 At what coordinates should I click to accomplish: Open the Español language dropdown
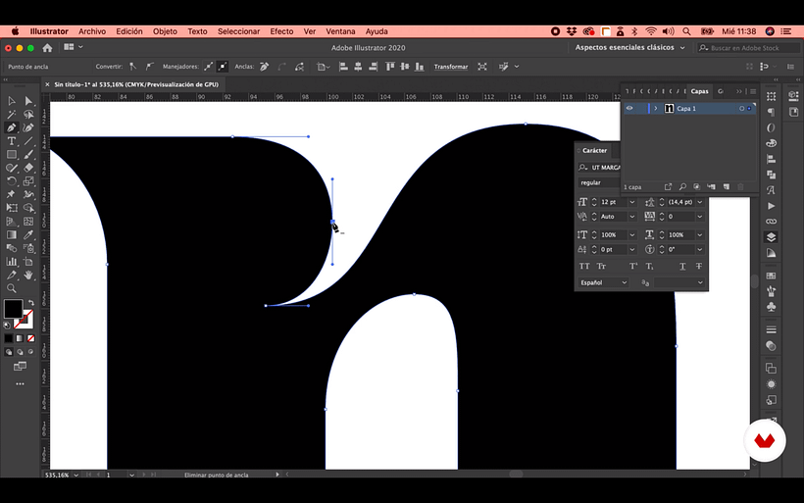pyautogui.click(x=602, y=282)
